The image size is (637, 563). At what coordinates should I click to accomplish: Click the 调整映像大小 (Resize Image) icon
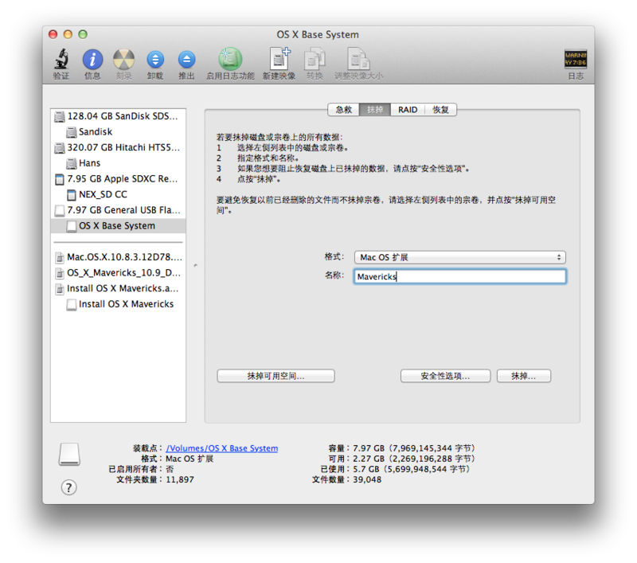pos(358,59)
